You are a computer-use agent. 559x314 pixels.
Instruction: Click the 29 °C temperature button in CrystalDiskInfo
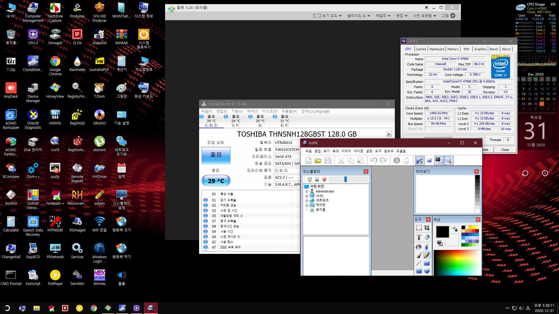216,181
